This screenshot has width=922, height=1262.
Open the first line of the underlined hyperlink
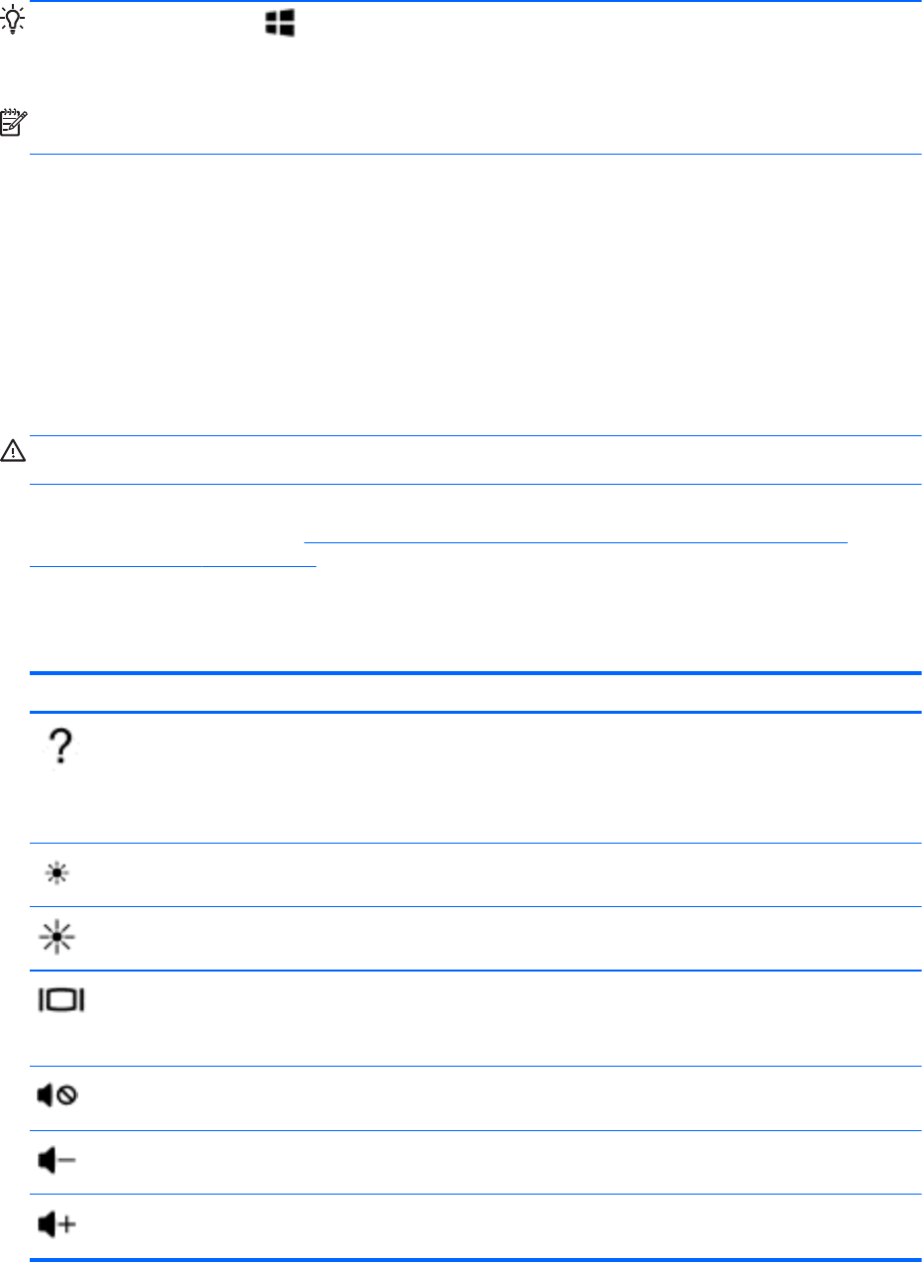click(576, 542)
